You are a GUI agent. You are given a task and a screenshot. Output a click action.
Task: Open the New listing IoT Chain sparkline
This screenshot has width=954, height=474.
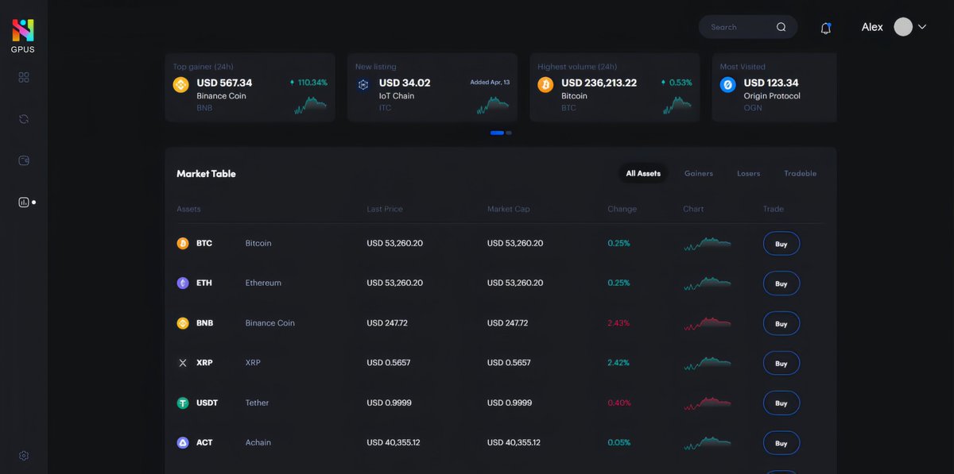tap(493, 106)
